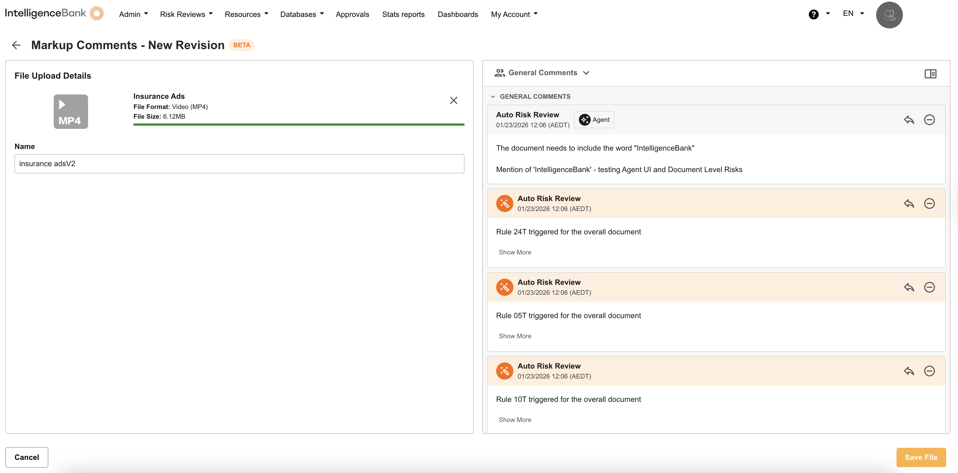This screenshot has height=473, width=958.
Task: Reply to Rule 10T comment
Action: [x=909, y=371]
